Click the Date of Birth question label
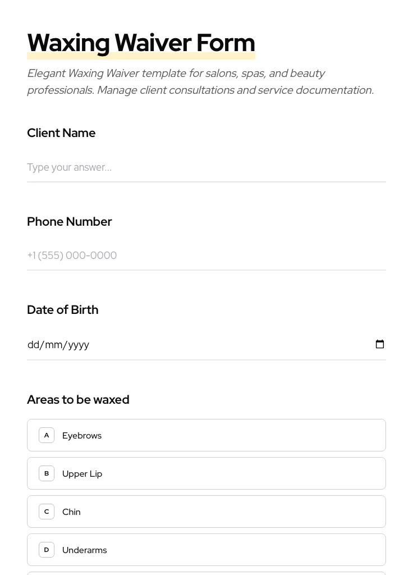413x575 pixels. [63, 310]
